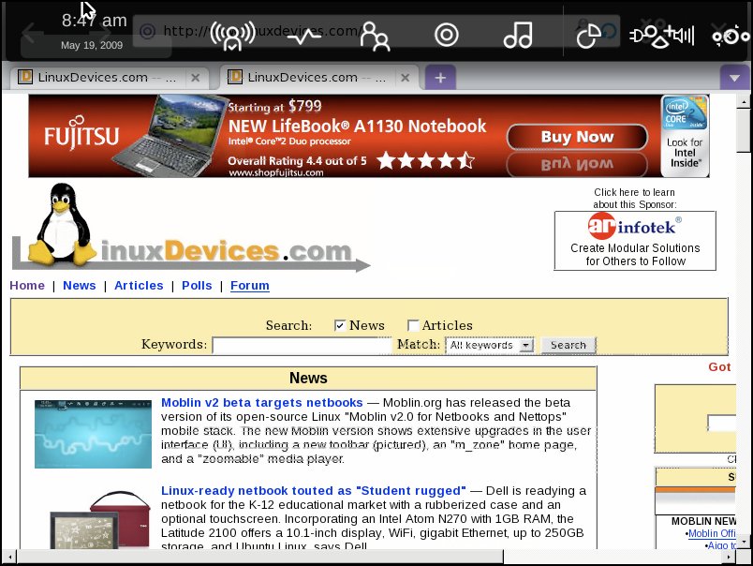The height and width of the screenshot is (566, 753).
Task: Click the horizontal scrollbar left arrow
Action: 9,558
